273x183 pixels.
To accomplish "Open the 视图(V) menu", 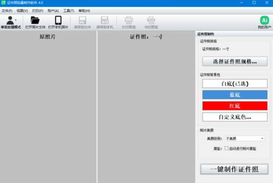I will click(x=22, y=11).
